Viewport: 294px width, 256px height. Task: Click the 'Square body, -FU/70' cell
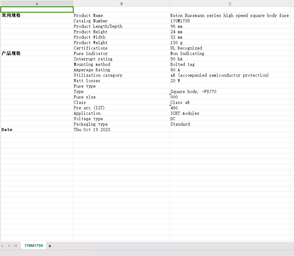click(x=230, y=91)
